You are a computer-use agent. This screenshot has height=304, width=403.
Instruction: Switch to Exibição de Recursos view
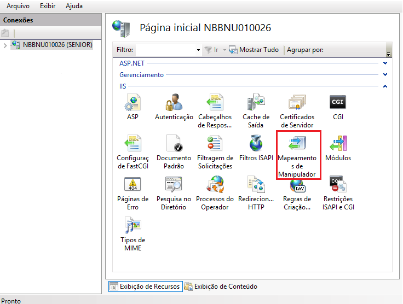pos(146,287)
